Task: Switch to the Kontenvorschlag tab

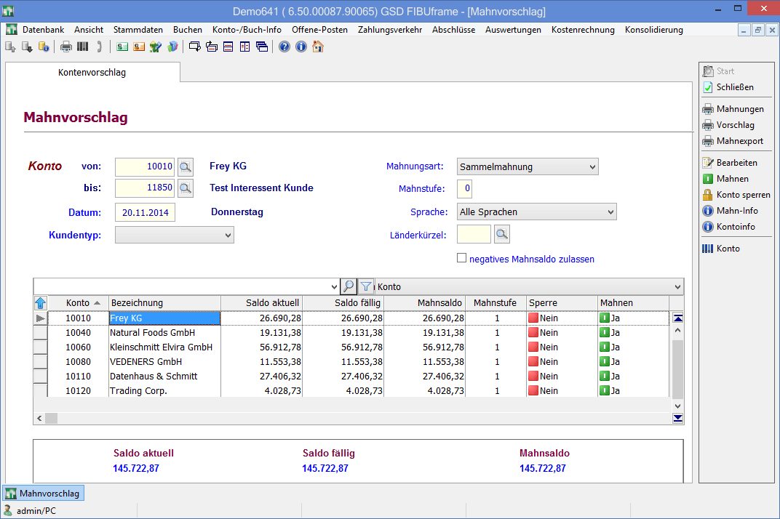Action: pos(92,73)
